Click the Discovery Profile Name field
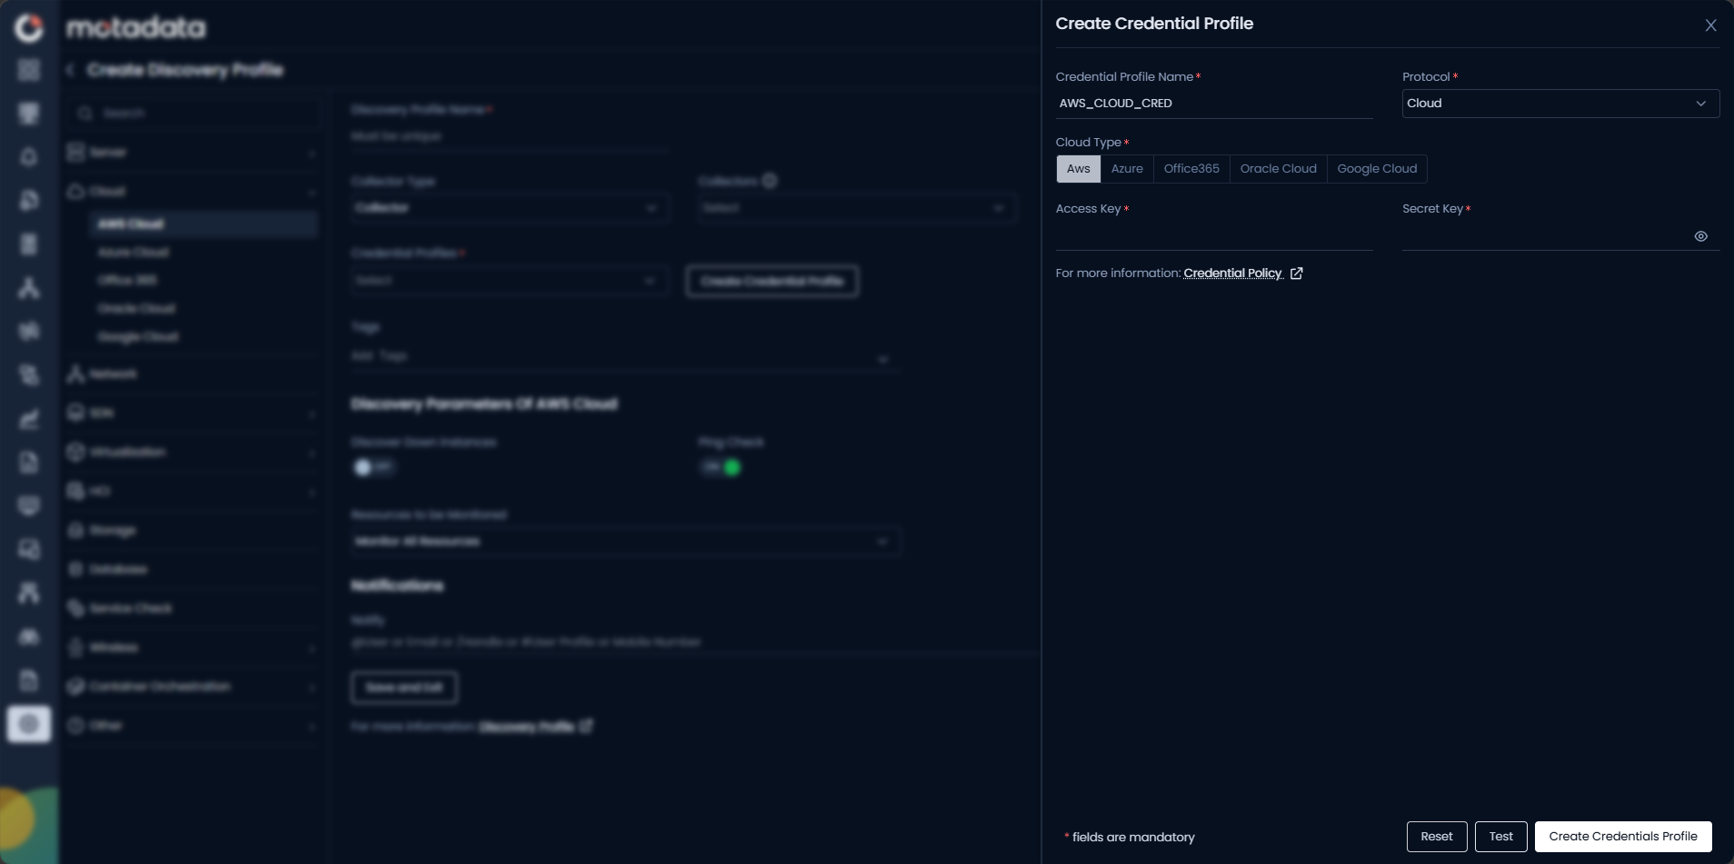This screenshot has width=1734, height=864. pyautogui.click(x=510, y=136)
